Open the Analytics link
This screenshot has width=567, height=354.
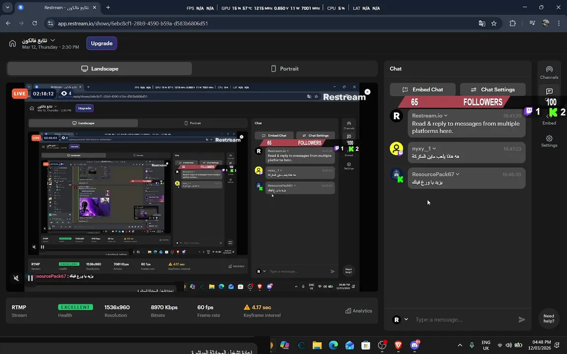coord(358,311)
